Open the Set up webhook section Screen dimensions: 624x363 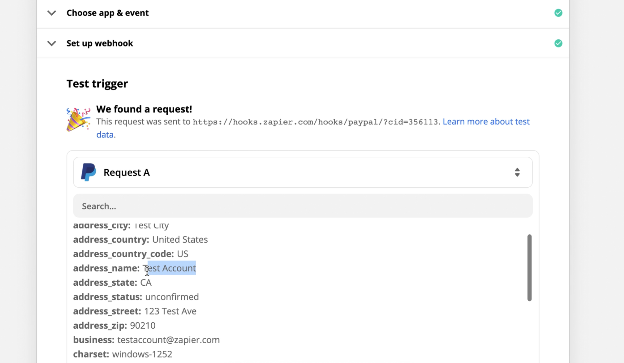click(100, 43)
